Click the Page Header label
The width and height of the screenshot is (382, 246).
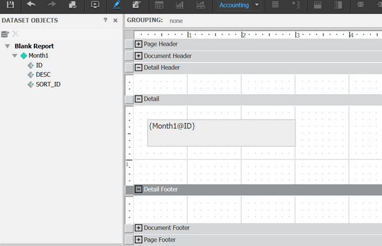[x=160, y=44]
